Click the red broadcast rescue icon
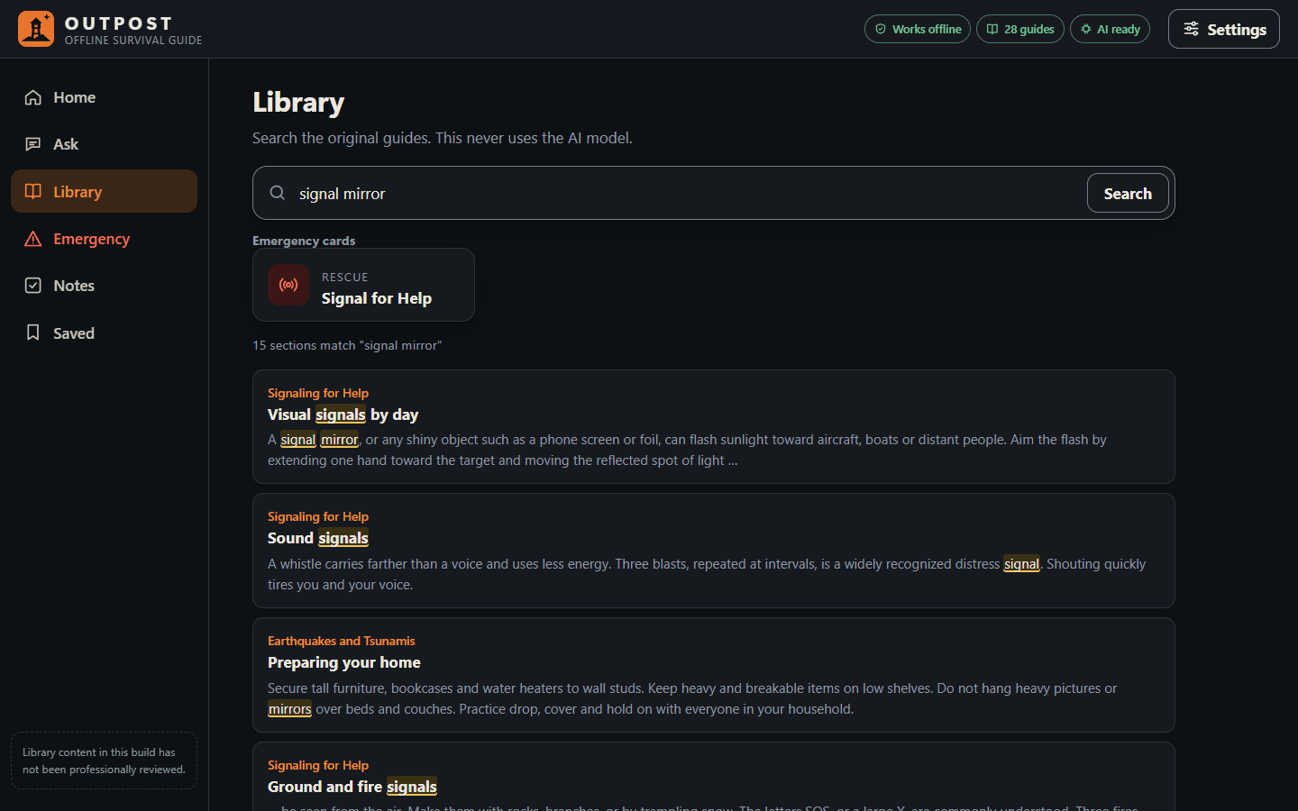 click(288, 285)
